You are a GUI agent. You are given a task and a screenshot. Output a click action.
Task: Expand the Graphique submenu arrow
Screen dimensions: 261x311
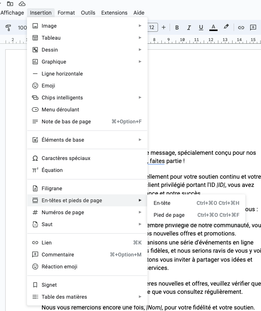[x=140, y=62]
